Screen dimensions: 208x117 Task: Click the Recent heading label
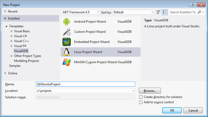coord(13,11)
